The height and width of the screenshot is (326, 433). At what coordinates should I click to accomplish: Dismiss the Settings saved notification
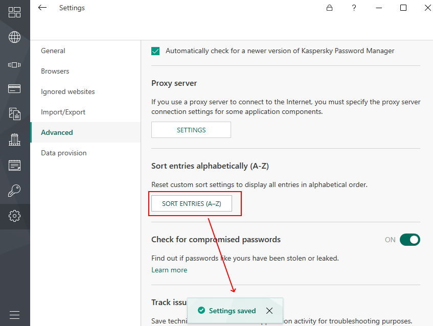tap(269, 311)
